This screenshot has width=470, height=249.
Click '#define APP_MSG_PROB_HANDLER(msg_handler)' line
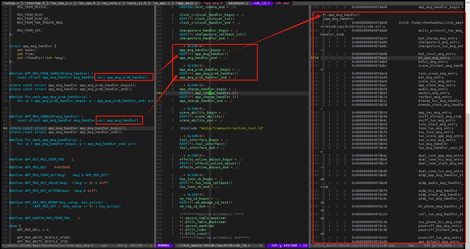point(51,74)
